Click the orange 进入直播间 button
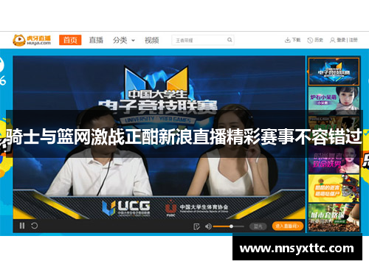The image size is (369, 267). (x=288, y=226)
